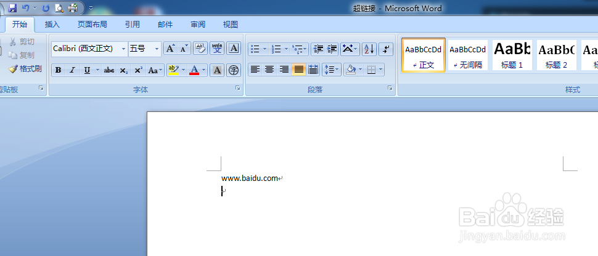The width and height of the screenshot is (598, 256).
Task: Open the font color dropdown arrow
Action: coord(204,70)
